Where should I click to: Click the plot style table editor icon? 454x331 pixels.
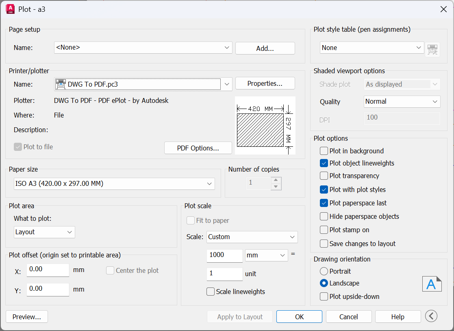[432, 48]
